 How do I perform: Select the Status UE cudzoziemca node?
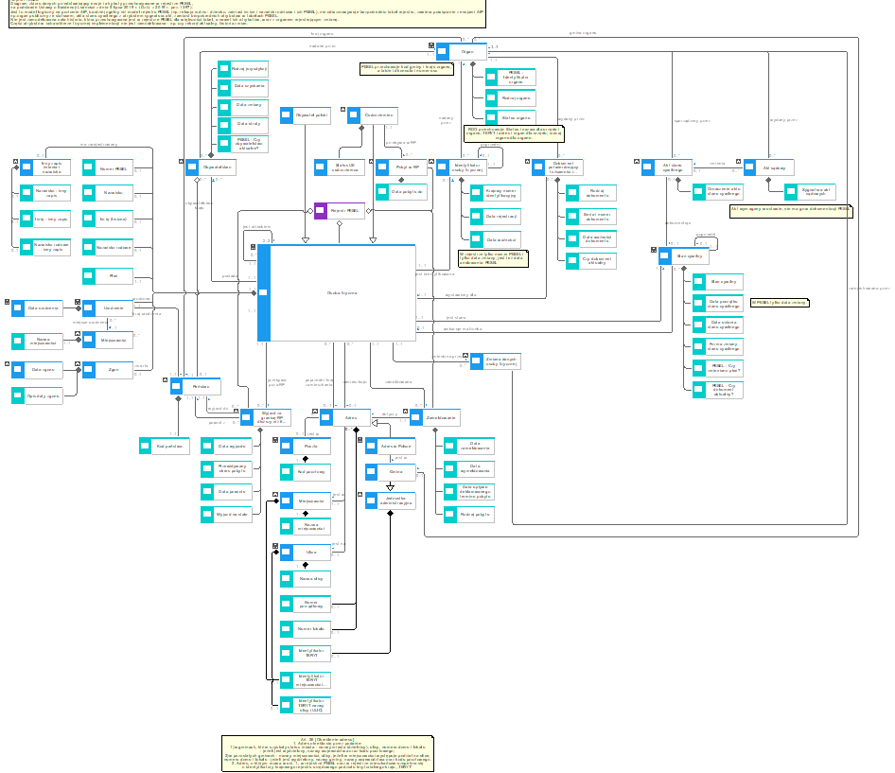343,167
